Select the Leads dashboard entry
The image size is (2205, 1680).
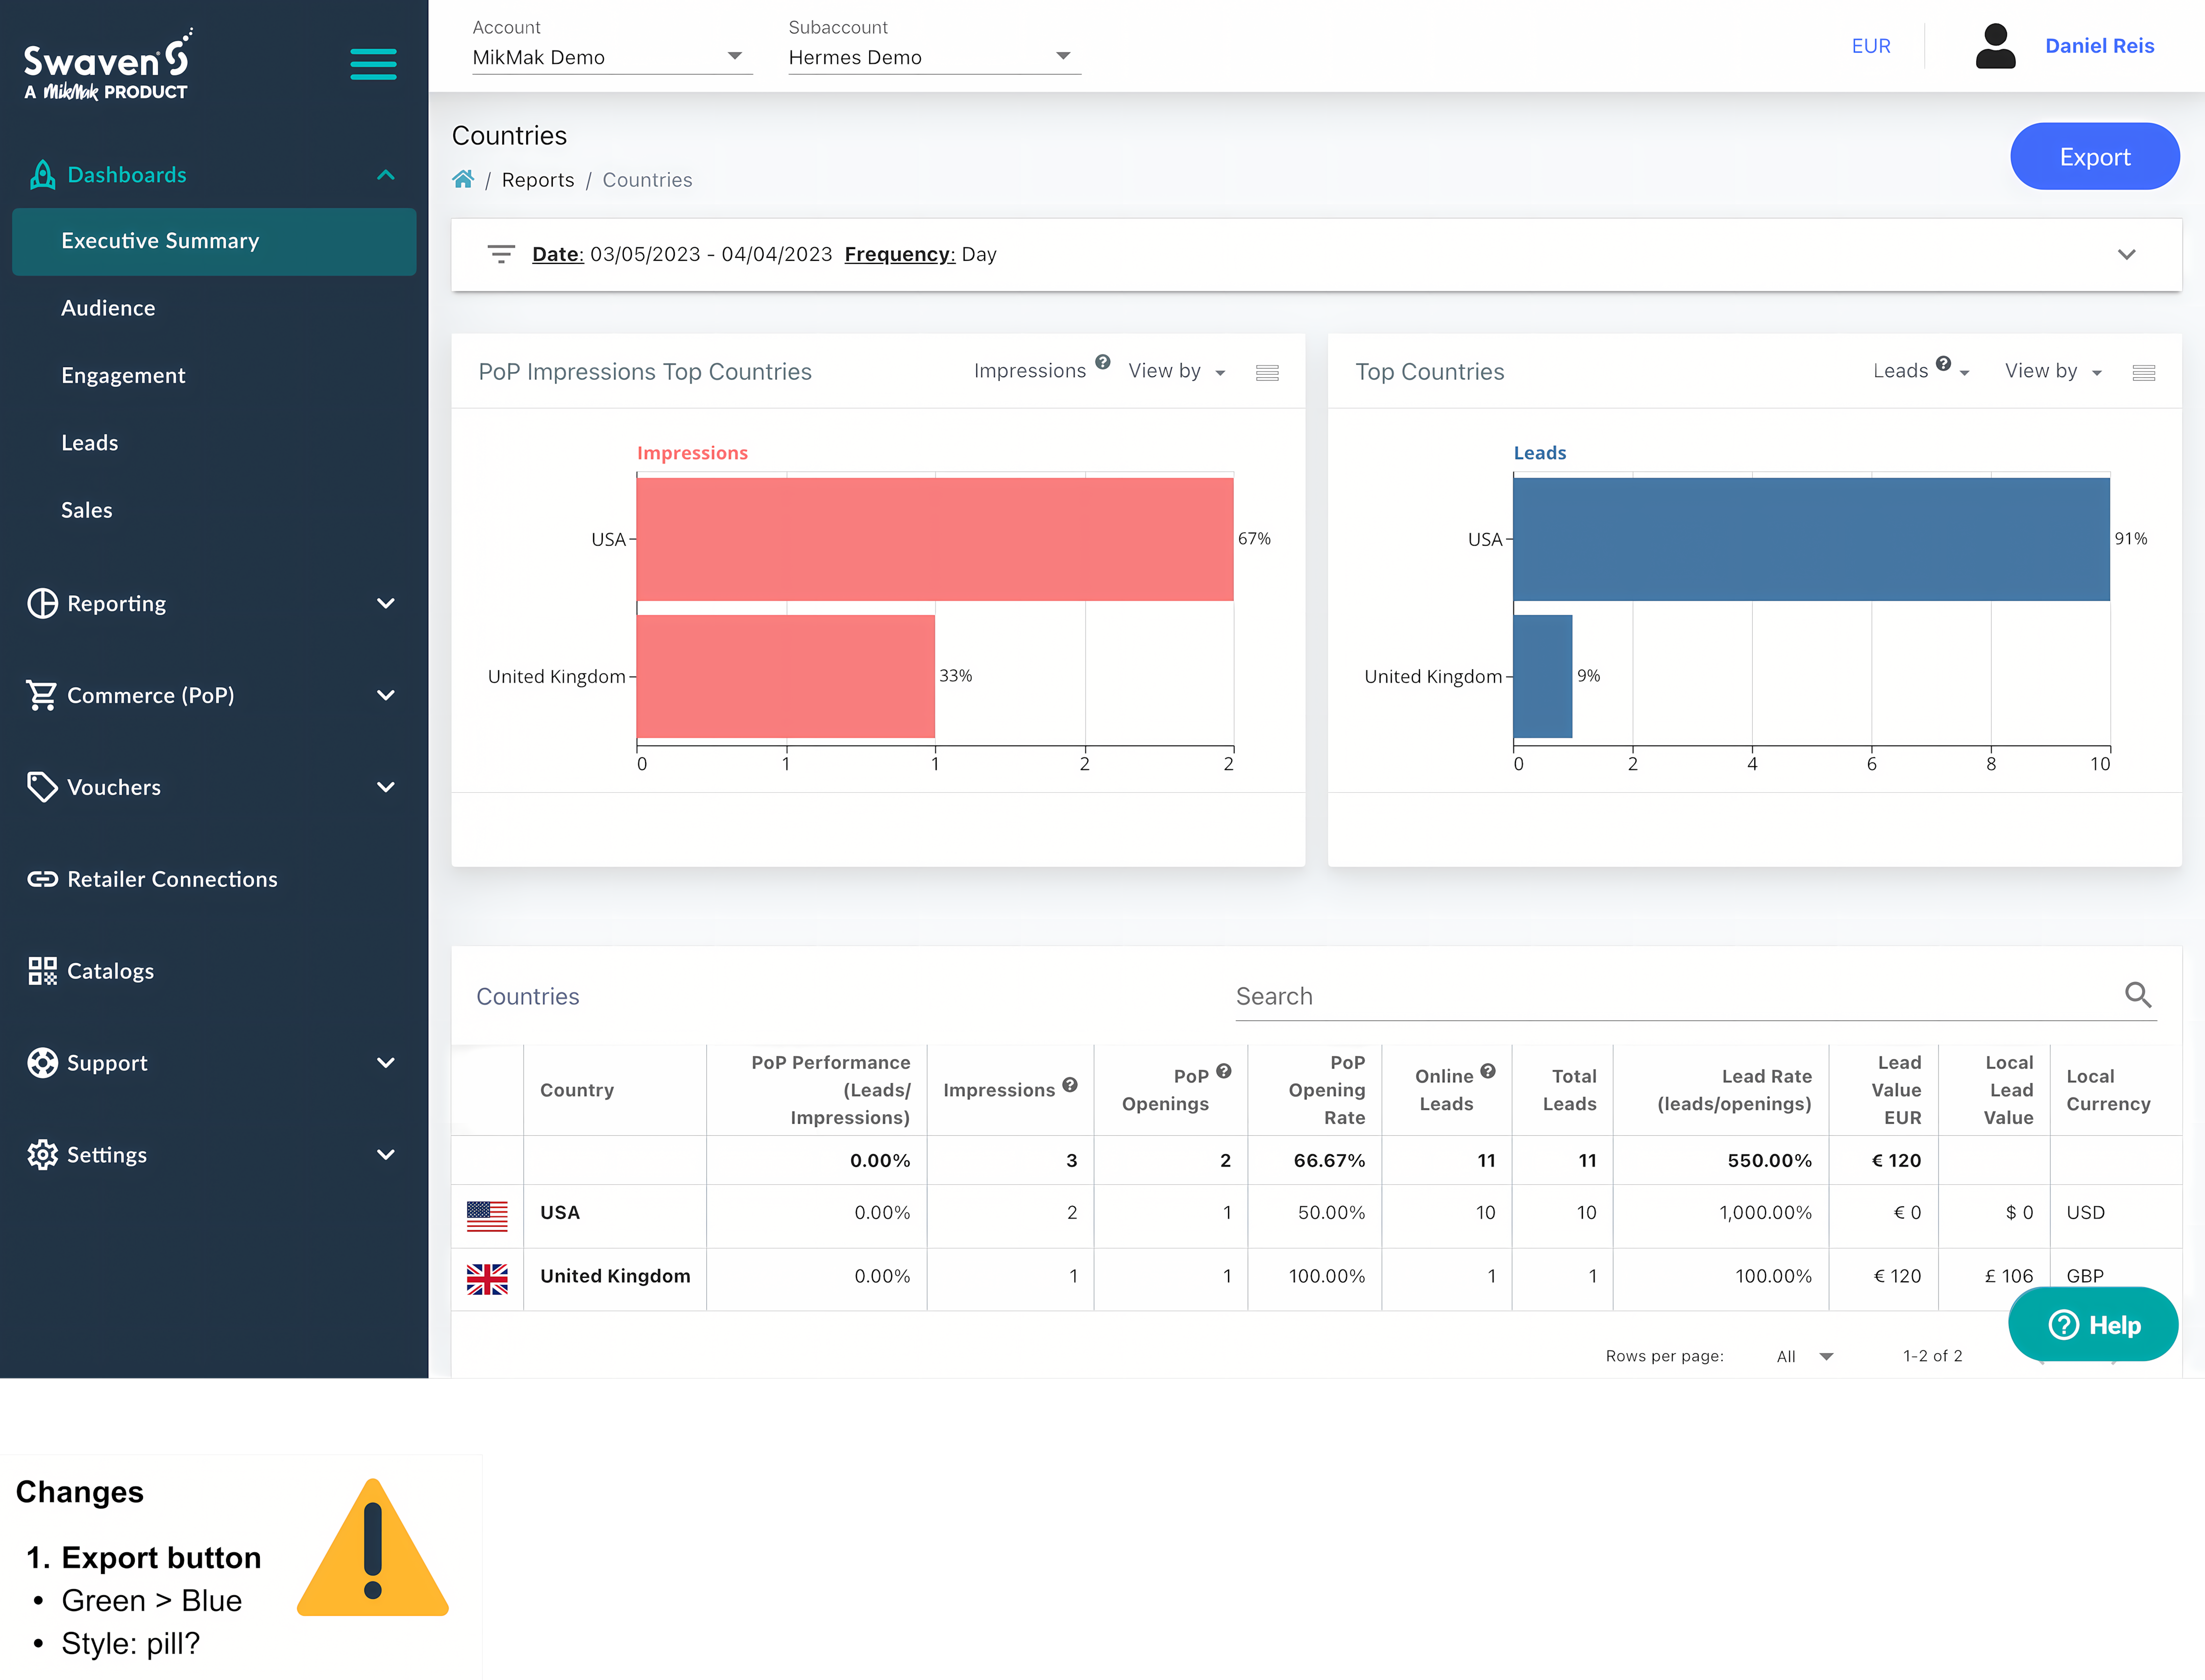[x=90, y=442]
